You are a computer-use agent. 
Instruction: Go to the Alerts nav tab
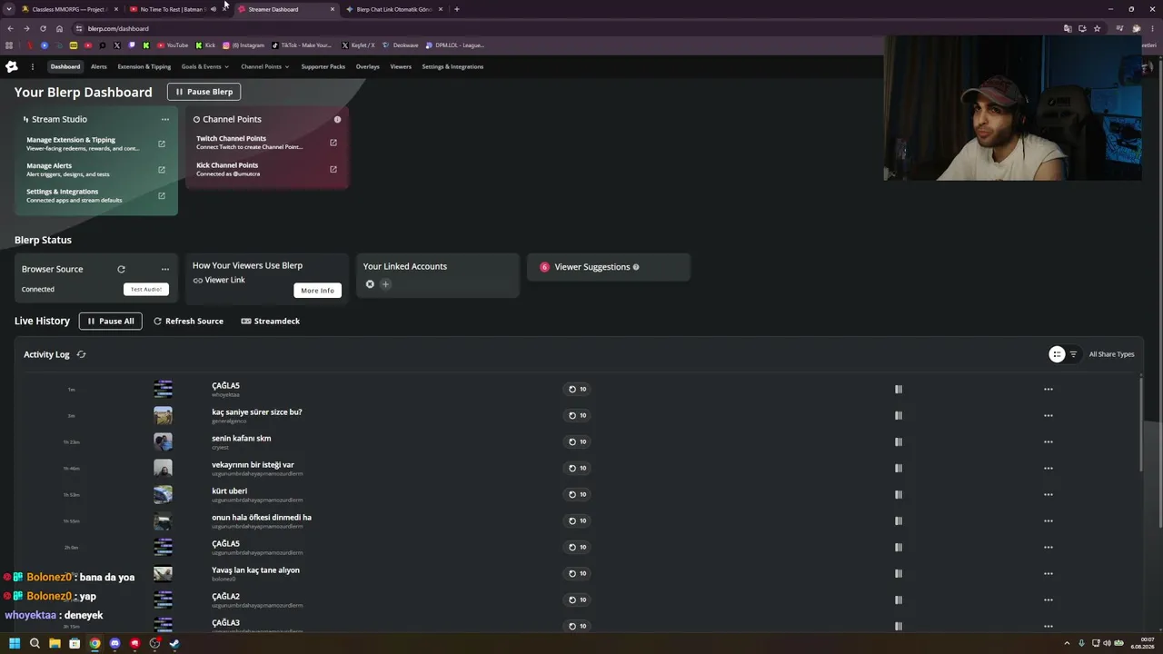coord(99,66)
